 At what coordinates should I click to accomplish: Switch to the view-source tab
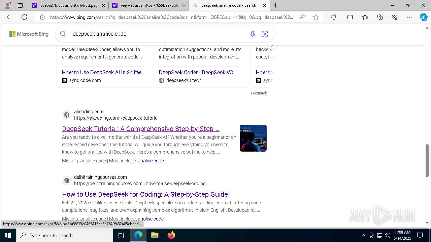pos(148,5)
